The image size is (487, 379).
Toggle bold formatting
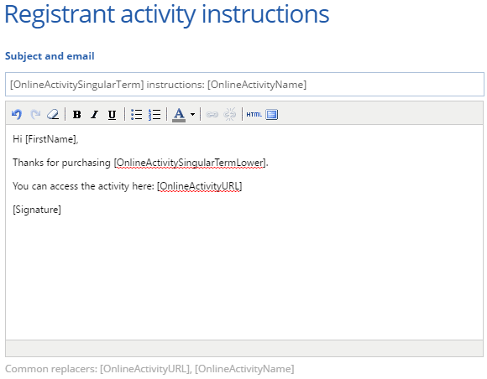76,114
